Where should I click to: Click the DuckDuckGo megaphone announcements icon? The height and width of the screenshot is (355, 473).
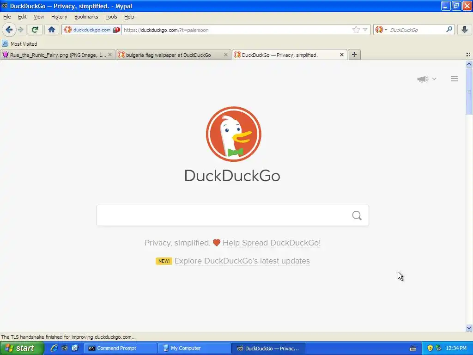[423, 79]
